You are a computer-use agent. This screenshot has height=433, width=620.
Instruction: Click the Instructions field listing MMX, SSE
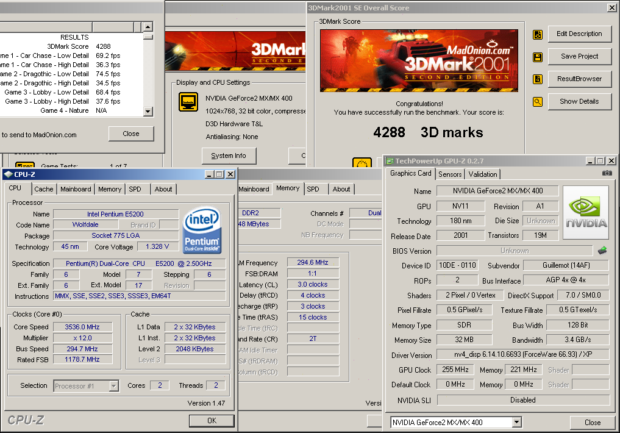point(139,296)
